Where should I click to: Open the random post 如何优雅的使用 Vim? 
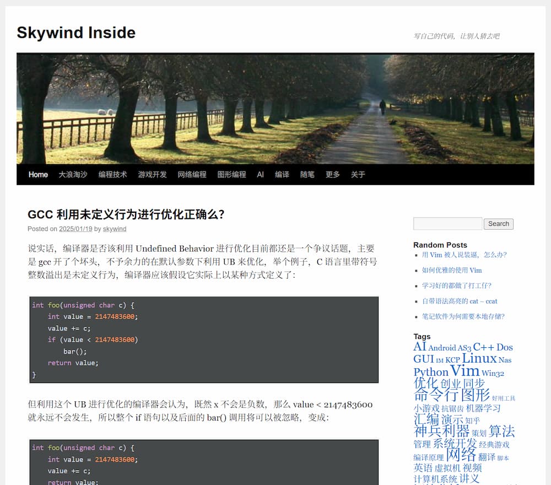coord(453,270)
